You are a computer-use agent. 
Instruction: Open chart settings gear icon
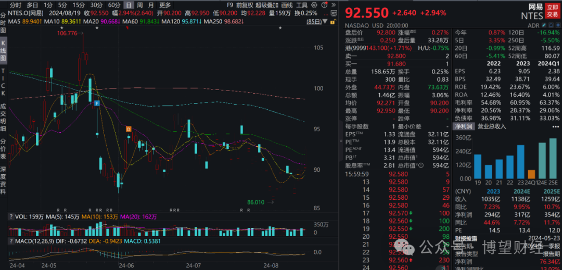pyautogui.click(x=314, y=5)
